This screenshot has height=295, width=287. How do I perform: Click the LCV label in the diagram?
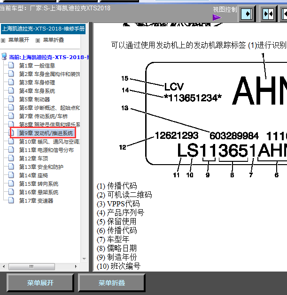point(174,87)
